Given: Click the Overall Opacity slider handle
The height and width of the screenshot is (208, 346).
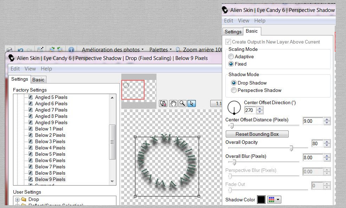Looking at the screenshot, I should (x=291, y=148).
